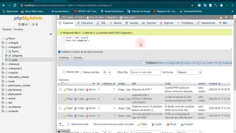This screenshot has height=133, width=236.
Task: Click the Crear código PHP link
Action: click(x=209, y=63)
